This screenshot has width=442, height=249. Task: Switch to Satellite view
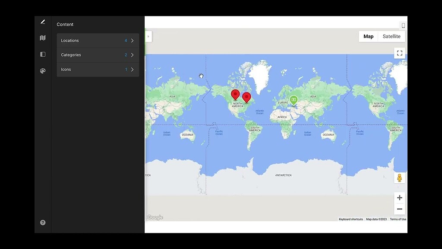click(391, 36)
